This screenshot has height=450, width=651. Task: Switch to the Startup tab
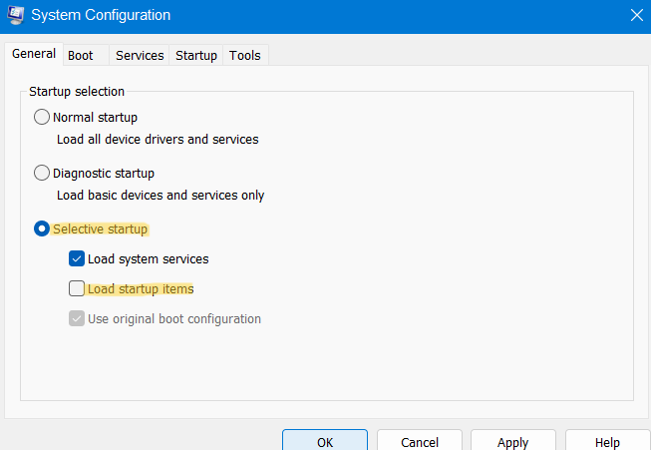(x=196, y=55)
